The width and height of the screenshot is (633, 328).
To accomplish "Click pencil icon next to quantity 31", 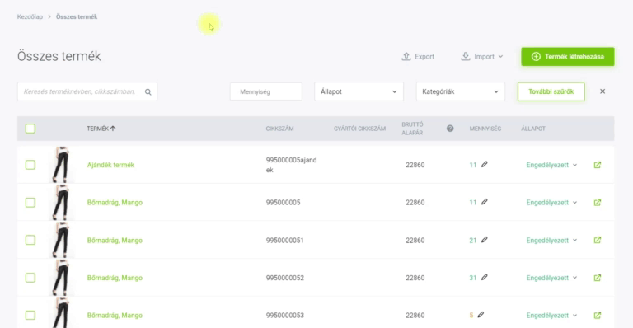I will point(485,277).
